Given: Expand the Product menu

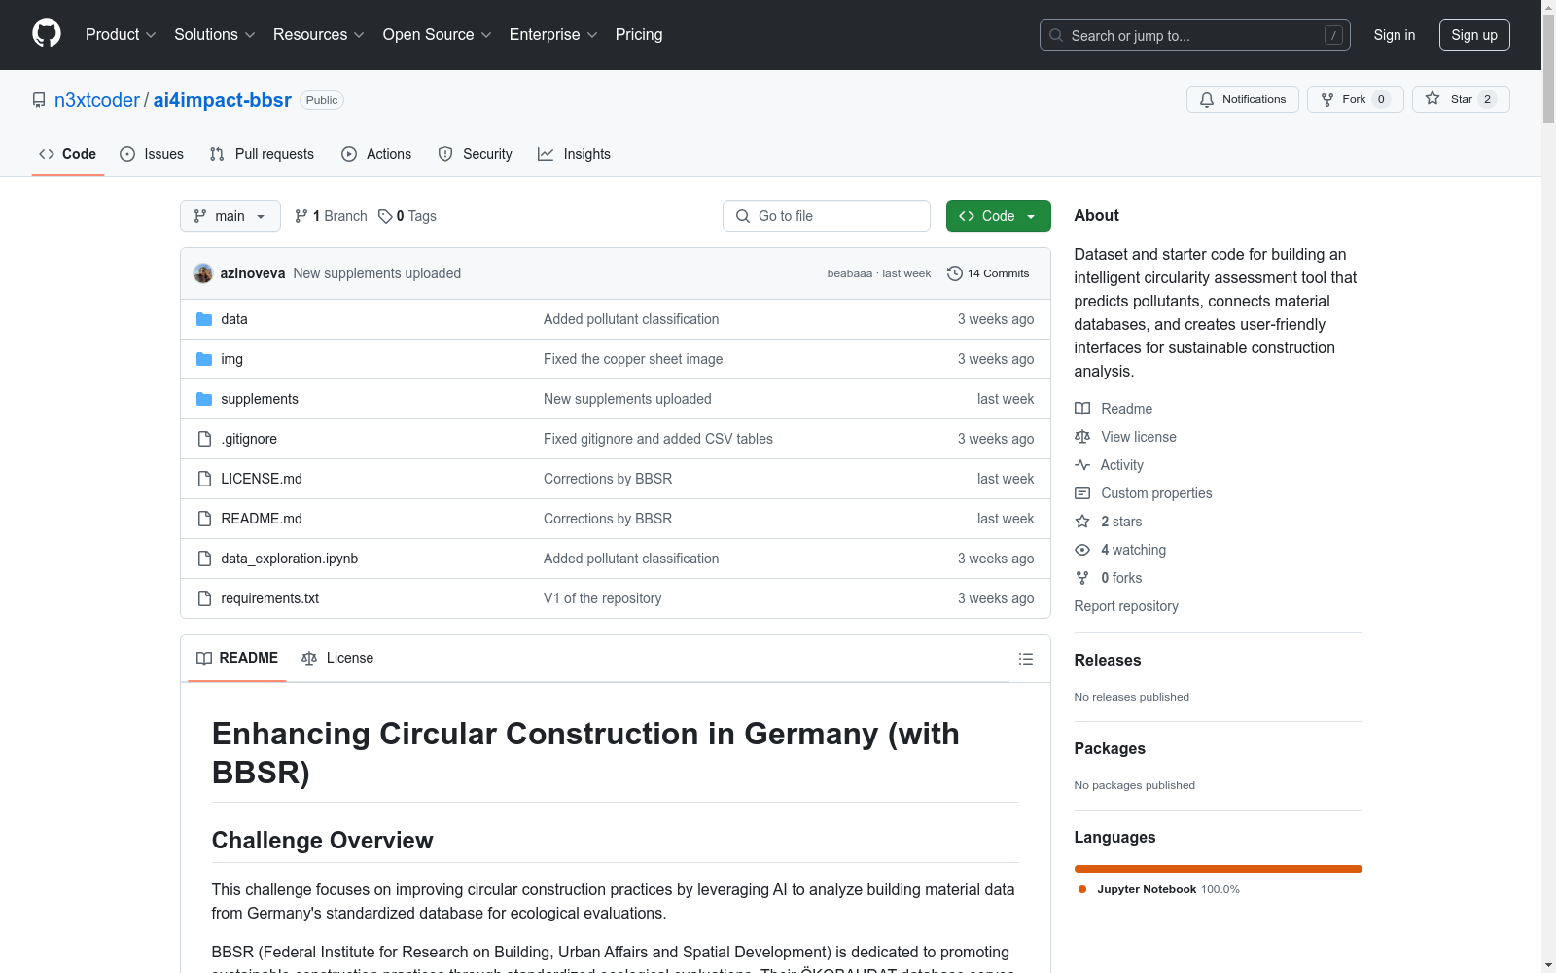Looking at the screenshot, I should (121, 35).
